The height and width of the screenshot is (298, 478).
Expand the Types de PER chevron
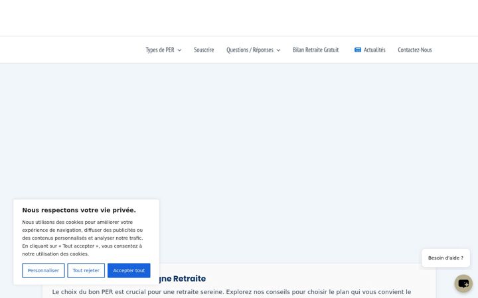tap(179, 50)
